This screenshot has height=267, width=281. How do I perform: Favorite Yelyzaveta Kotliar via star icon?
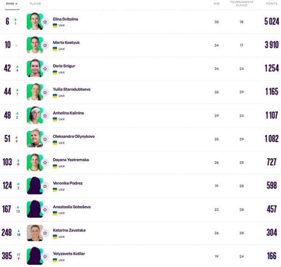coord(45,256)
